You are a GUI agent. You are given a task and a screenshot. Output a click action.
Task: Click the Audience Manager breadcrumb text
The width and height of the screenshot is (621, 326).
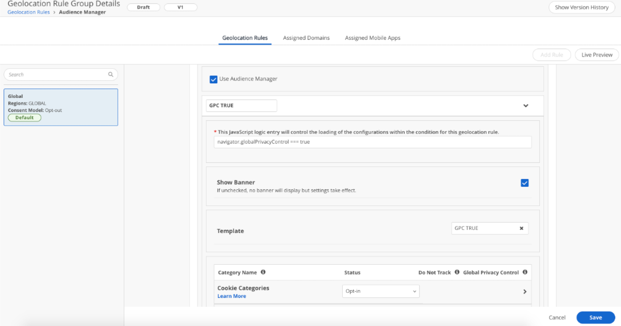click(x=82, y=12)
